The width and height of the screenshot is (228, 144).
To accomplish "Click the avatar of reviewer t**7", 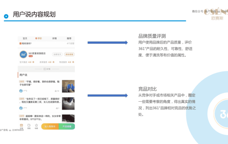I will pos(21,108).
